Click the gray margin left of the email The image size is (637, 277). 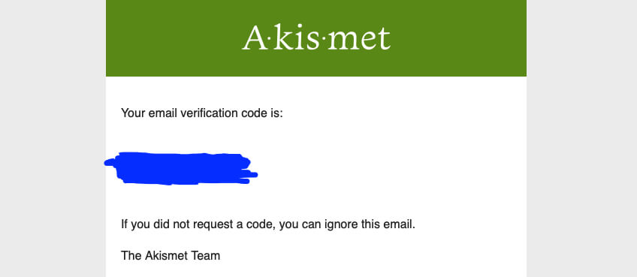pos(53,138)
